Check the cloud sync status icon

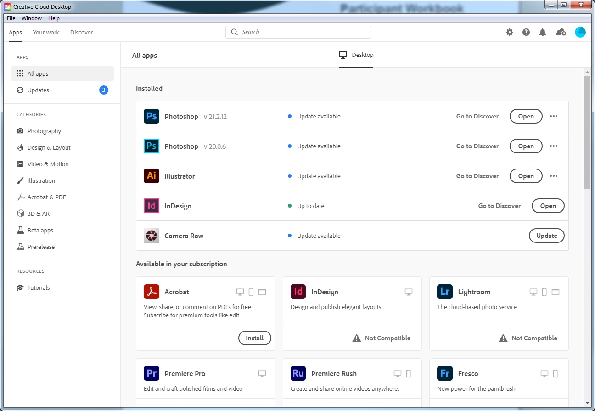click(x=561, y=32)
